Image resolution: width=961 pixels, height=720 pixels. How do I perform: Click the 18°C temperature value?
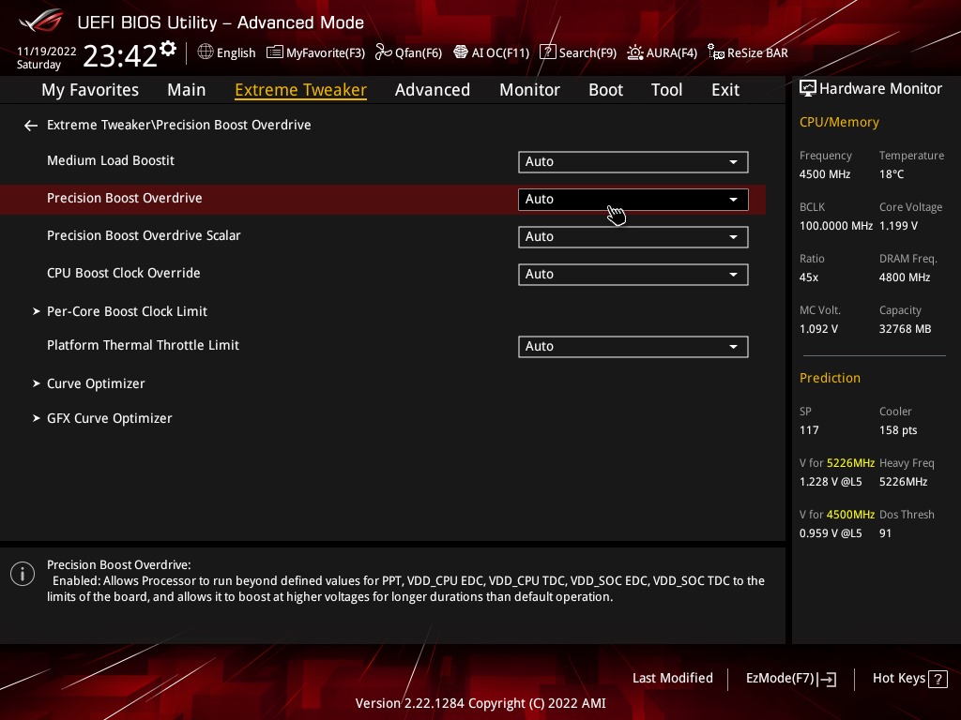tap(892, 173)
